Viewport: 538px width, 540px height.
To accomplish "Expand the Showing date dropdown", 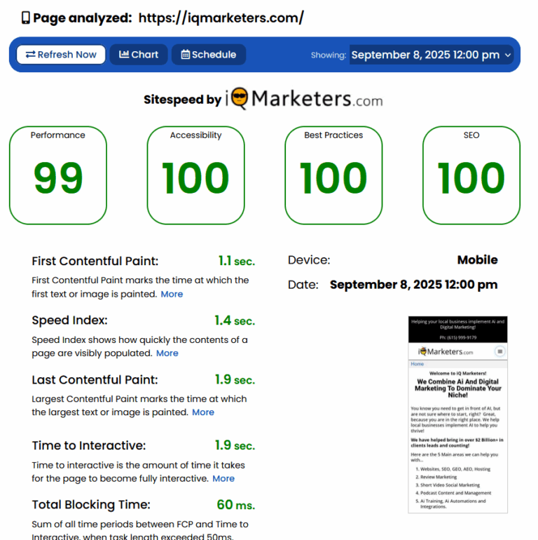I will click(432, 55).
